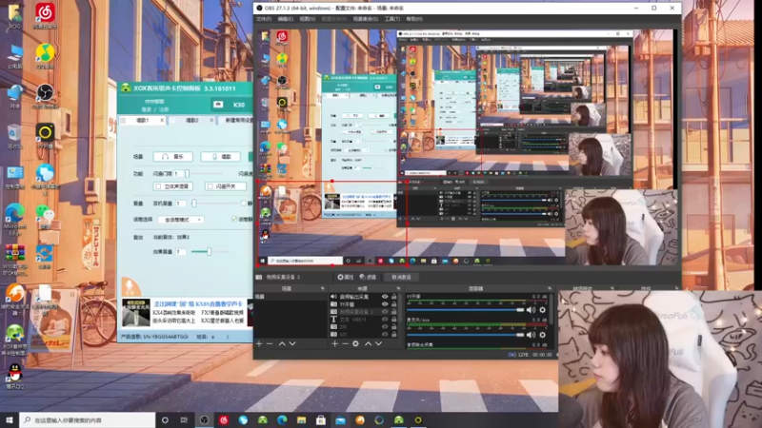Expand the Scenes dock options icon

click(x=322, y=289)
